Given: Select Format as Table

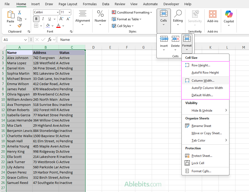Looking at the screenshot, I should [127, 19].
